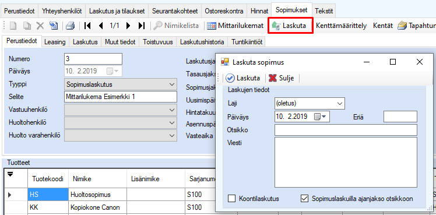The height and width of the screenshot is (215, 436).
Task: Go to next record arrow
Action: coord(128,26)
